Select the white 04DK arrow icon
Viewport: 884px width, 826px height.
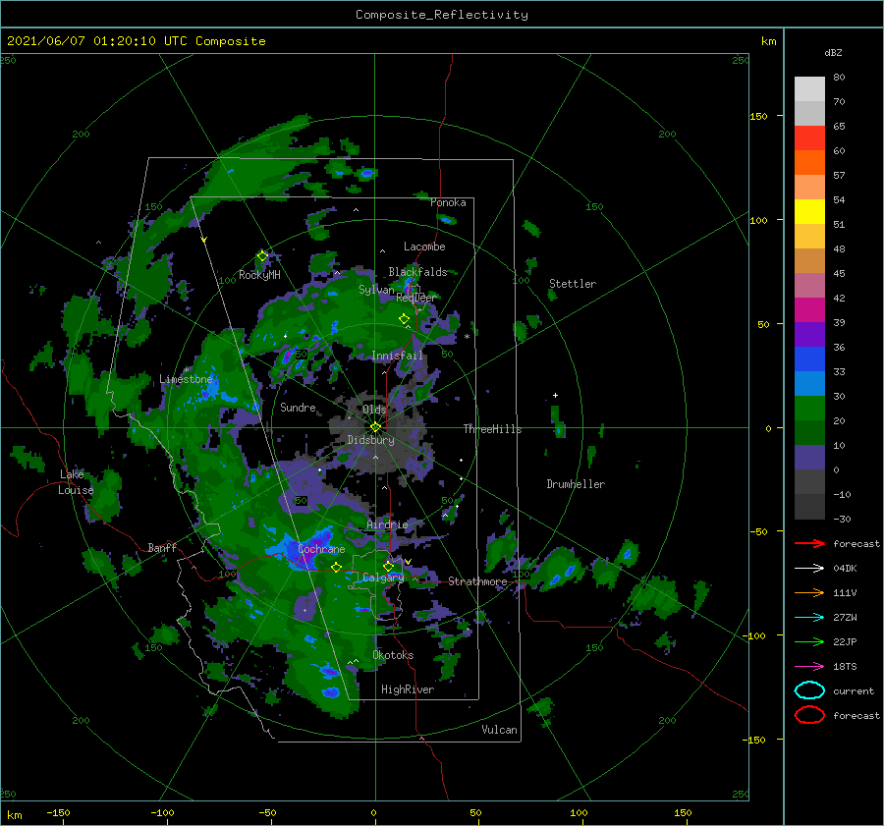[x=809, y=569]
